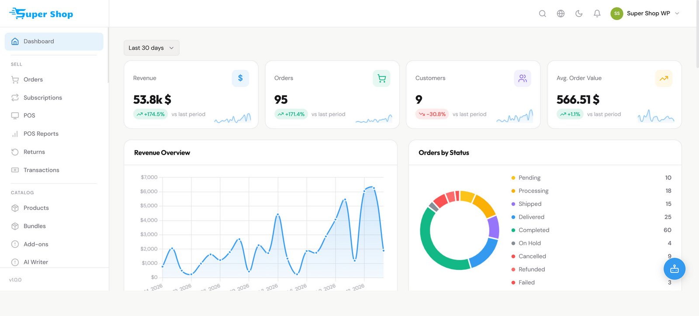
Task: Open search via magnifier icon
Action: (x=543, y=14)
